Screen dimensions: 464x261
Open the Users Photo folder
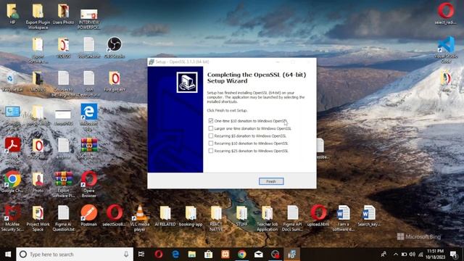[x=63, y=13]
